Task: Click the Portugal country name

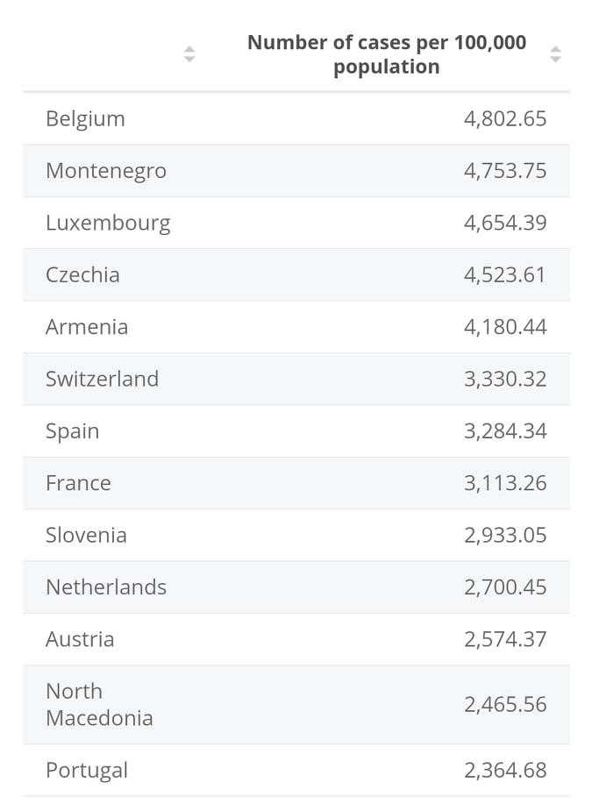Action: 87,770
